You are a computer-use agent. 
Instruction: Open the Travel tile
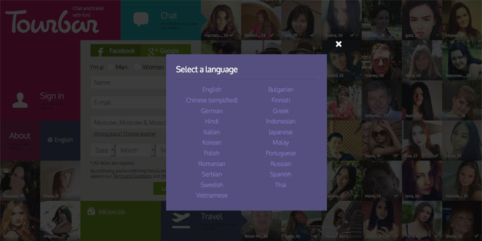pos(201,221)
